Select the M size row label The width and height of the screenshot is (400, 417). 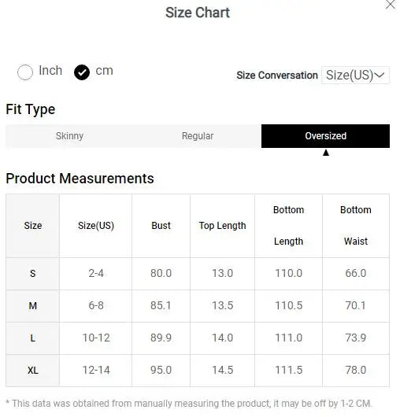pos(33,306)
